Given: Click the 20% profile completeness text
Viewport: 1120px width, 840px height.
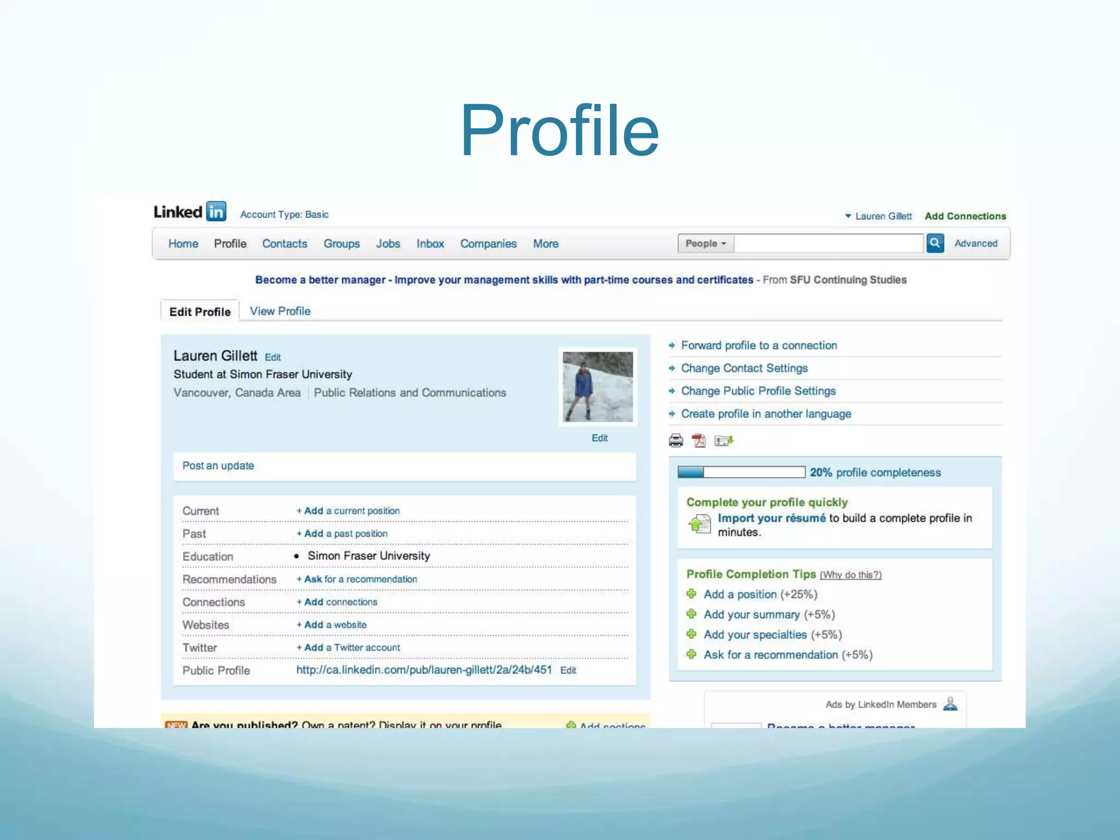Looking at the screenshot, I should tap(875, 472).
